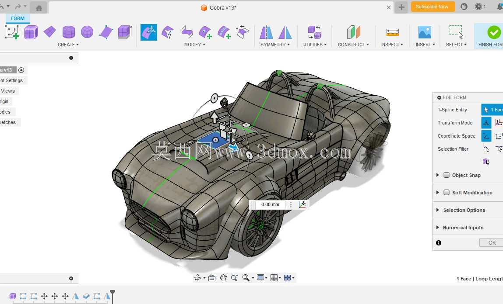The width and height of the screenshot is (503, 304).
Task: Select the multi-manipulator Transform Mode
Action: point(486,123)
